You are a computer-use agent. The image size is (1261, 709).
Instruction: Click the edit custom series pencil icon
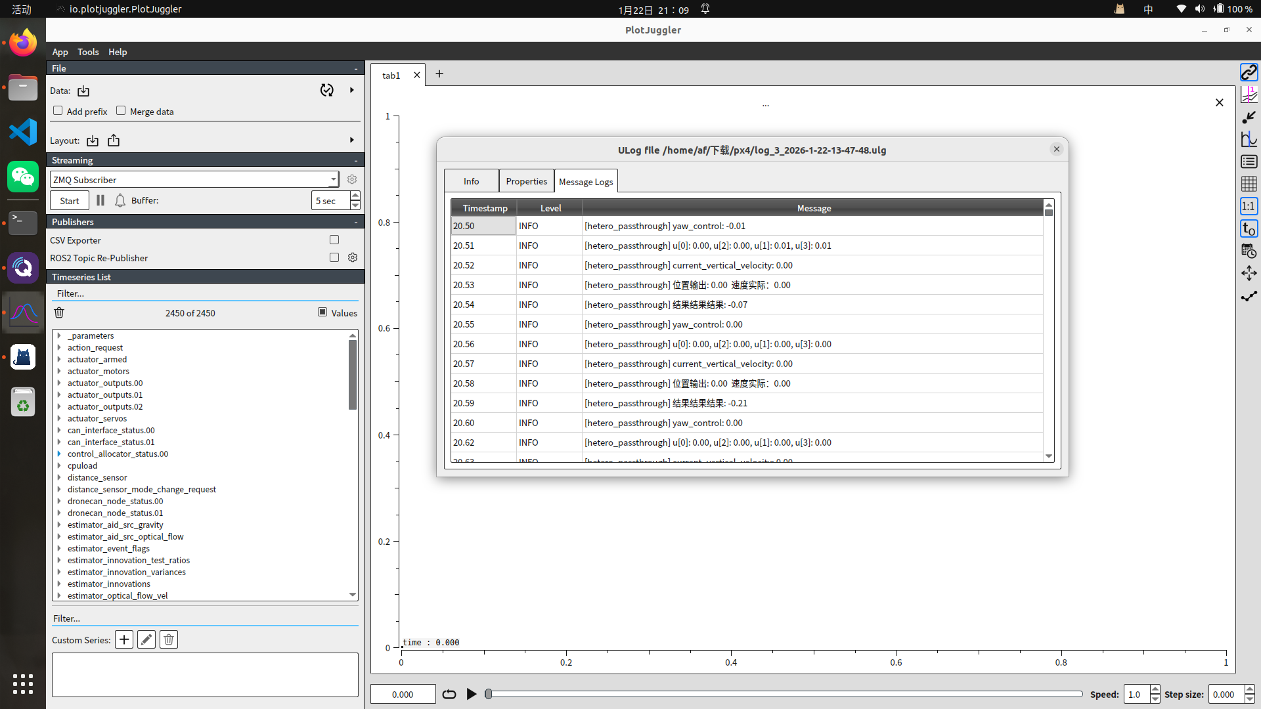[x=146, y=639]
